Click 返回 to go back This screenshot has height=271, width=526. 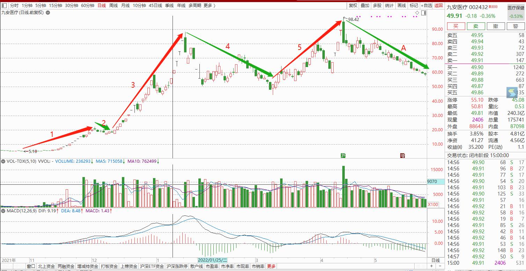pyautogui.click(x=438, y=5)
